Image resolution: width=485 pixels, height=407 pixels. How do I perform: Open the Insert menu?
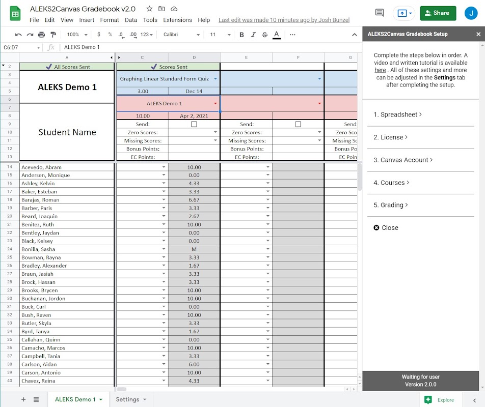click(x=87, y=20)
